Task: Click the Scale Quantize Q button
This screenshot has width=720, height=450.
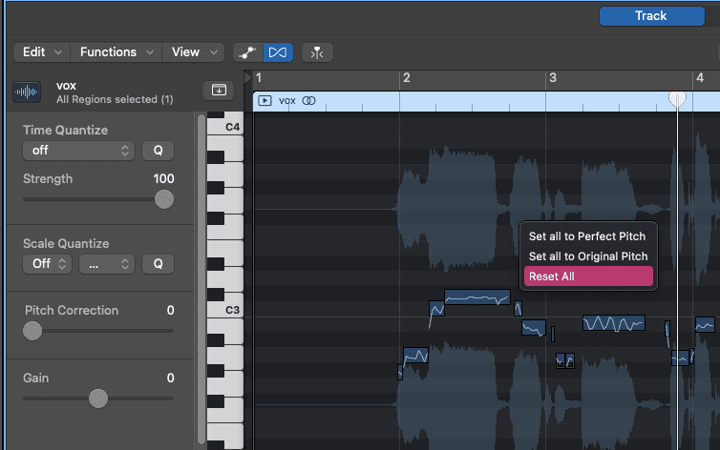Action: pyautogui.click(x=158, y=264)
